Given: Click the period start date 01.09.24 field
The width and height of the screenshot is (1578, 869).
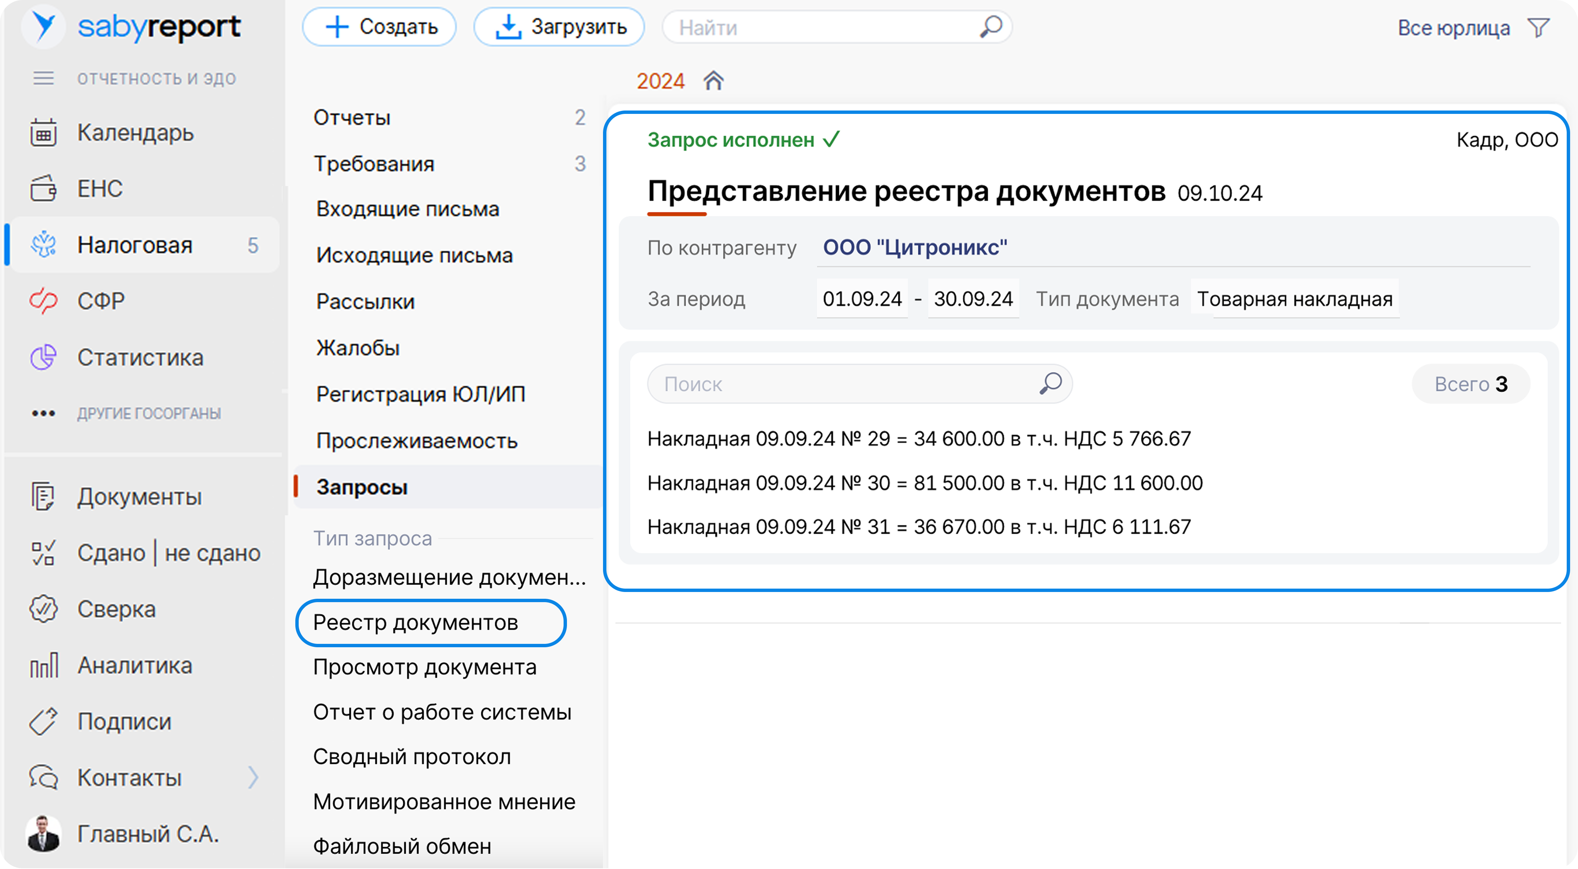Looking at the screenshot, I should point(862,299).
